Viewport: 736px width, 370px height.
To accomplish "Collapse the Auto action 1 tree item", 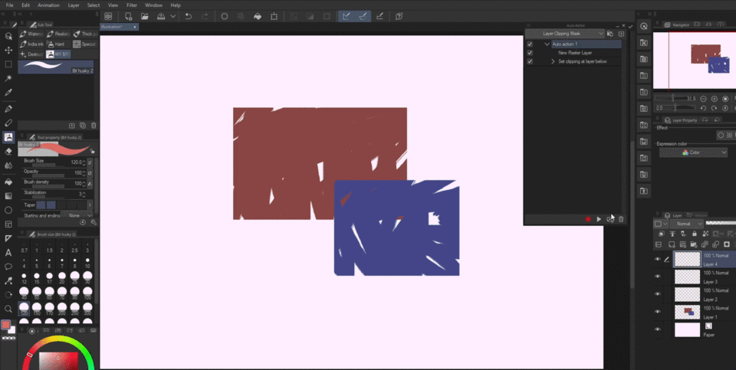I will pos(547,44).
